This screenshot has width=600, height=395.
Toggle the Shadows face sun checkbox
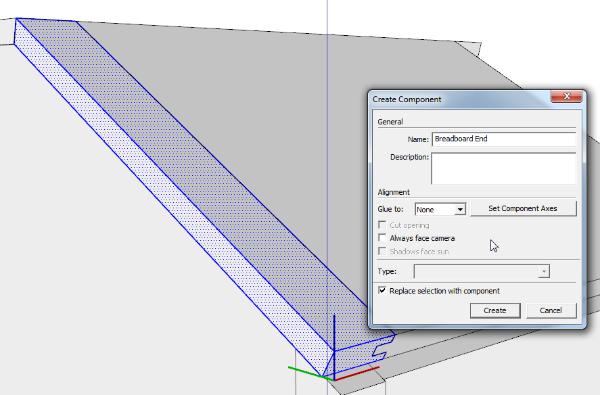382,252
